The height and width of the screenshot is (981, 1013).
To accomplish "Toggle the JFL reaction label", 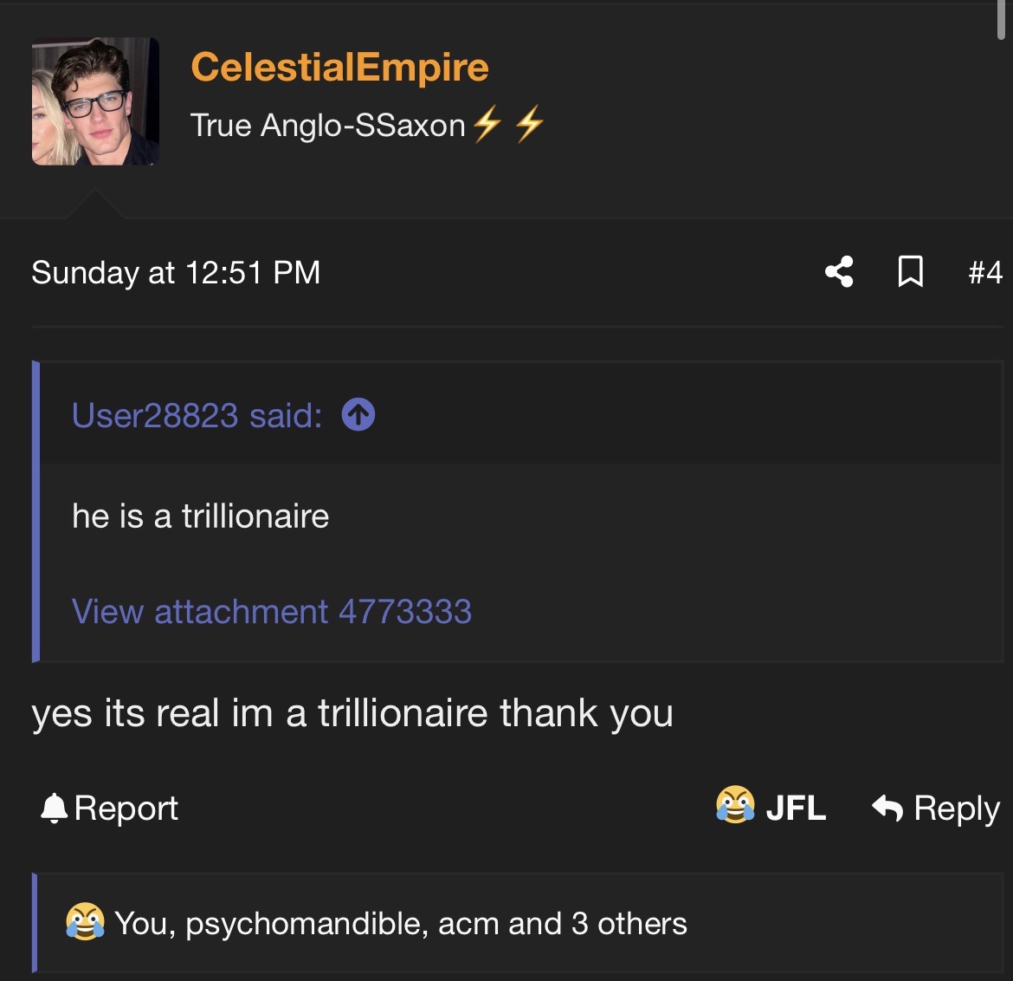I will point(796,808).
